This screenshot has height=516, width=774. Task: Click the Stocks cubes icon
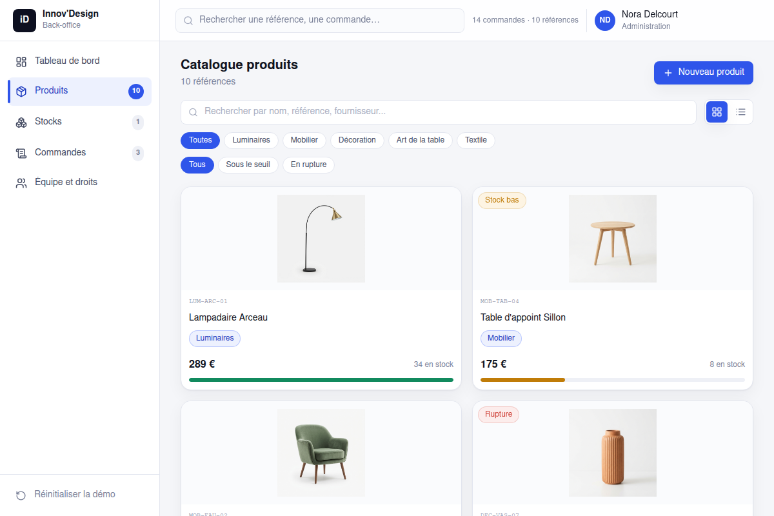[x=21, y=122]
